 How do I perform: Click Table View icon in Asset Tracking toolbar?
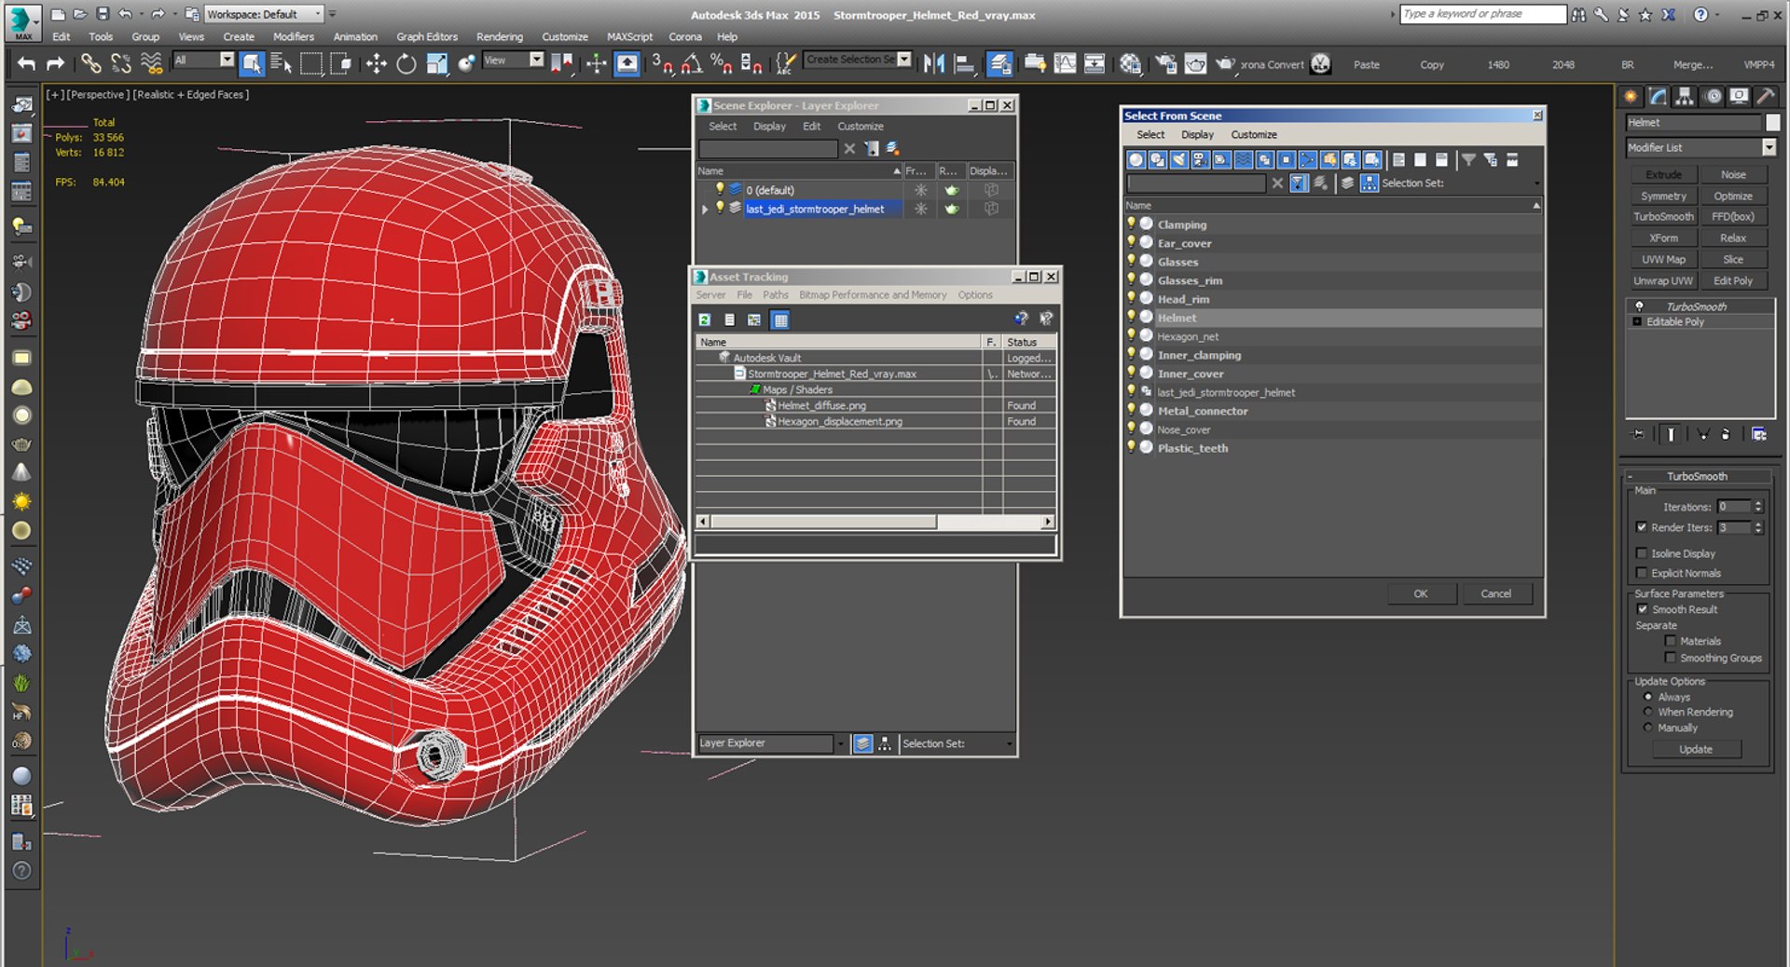780,320
